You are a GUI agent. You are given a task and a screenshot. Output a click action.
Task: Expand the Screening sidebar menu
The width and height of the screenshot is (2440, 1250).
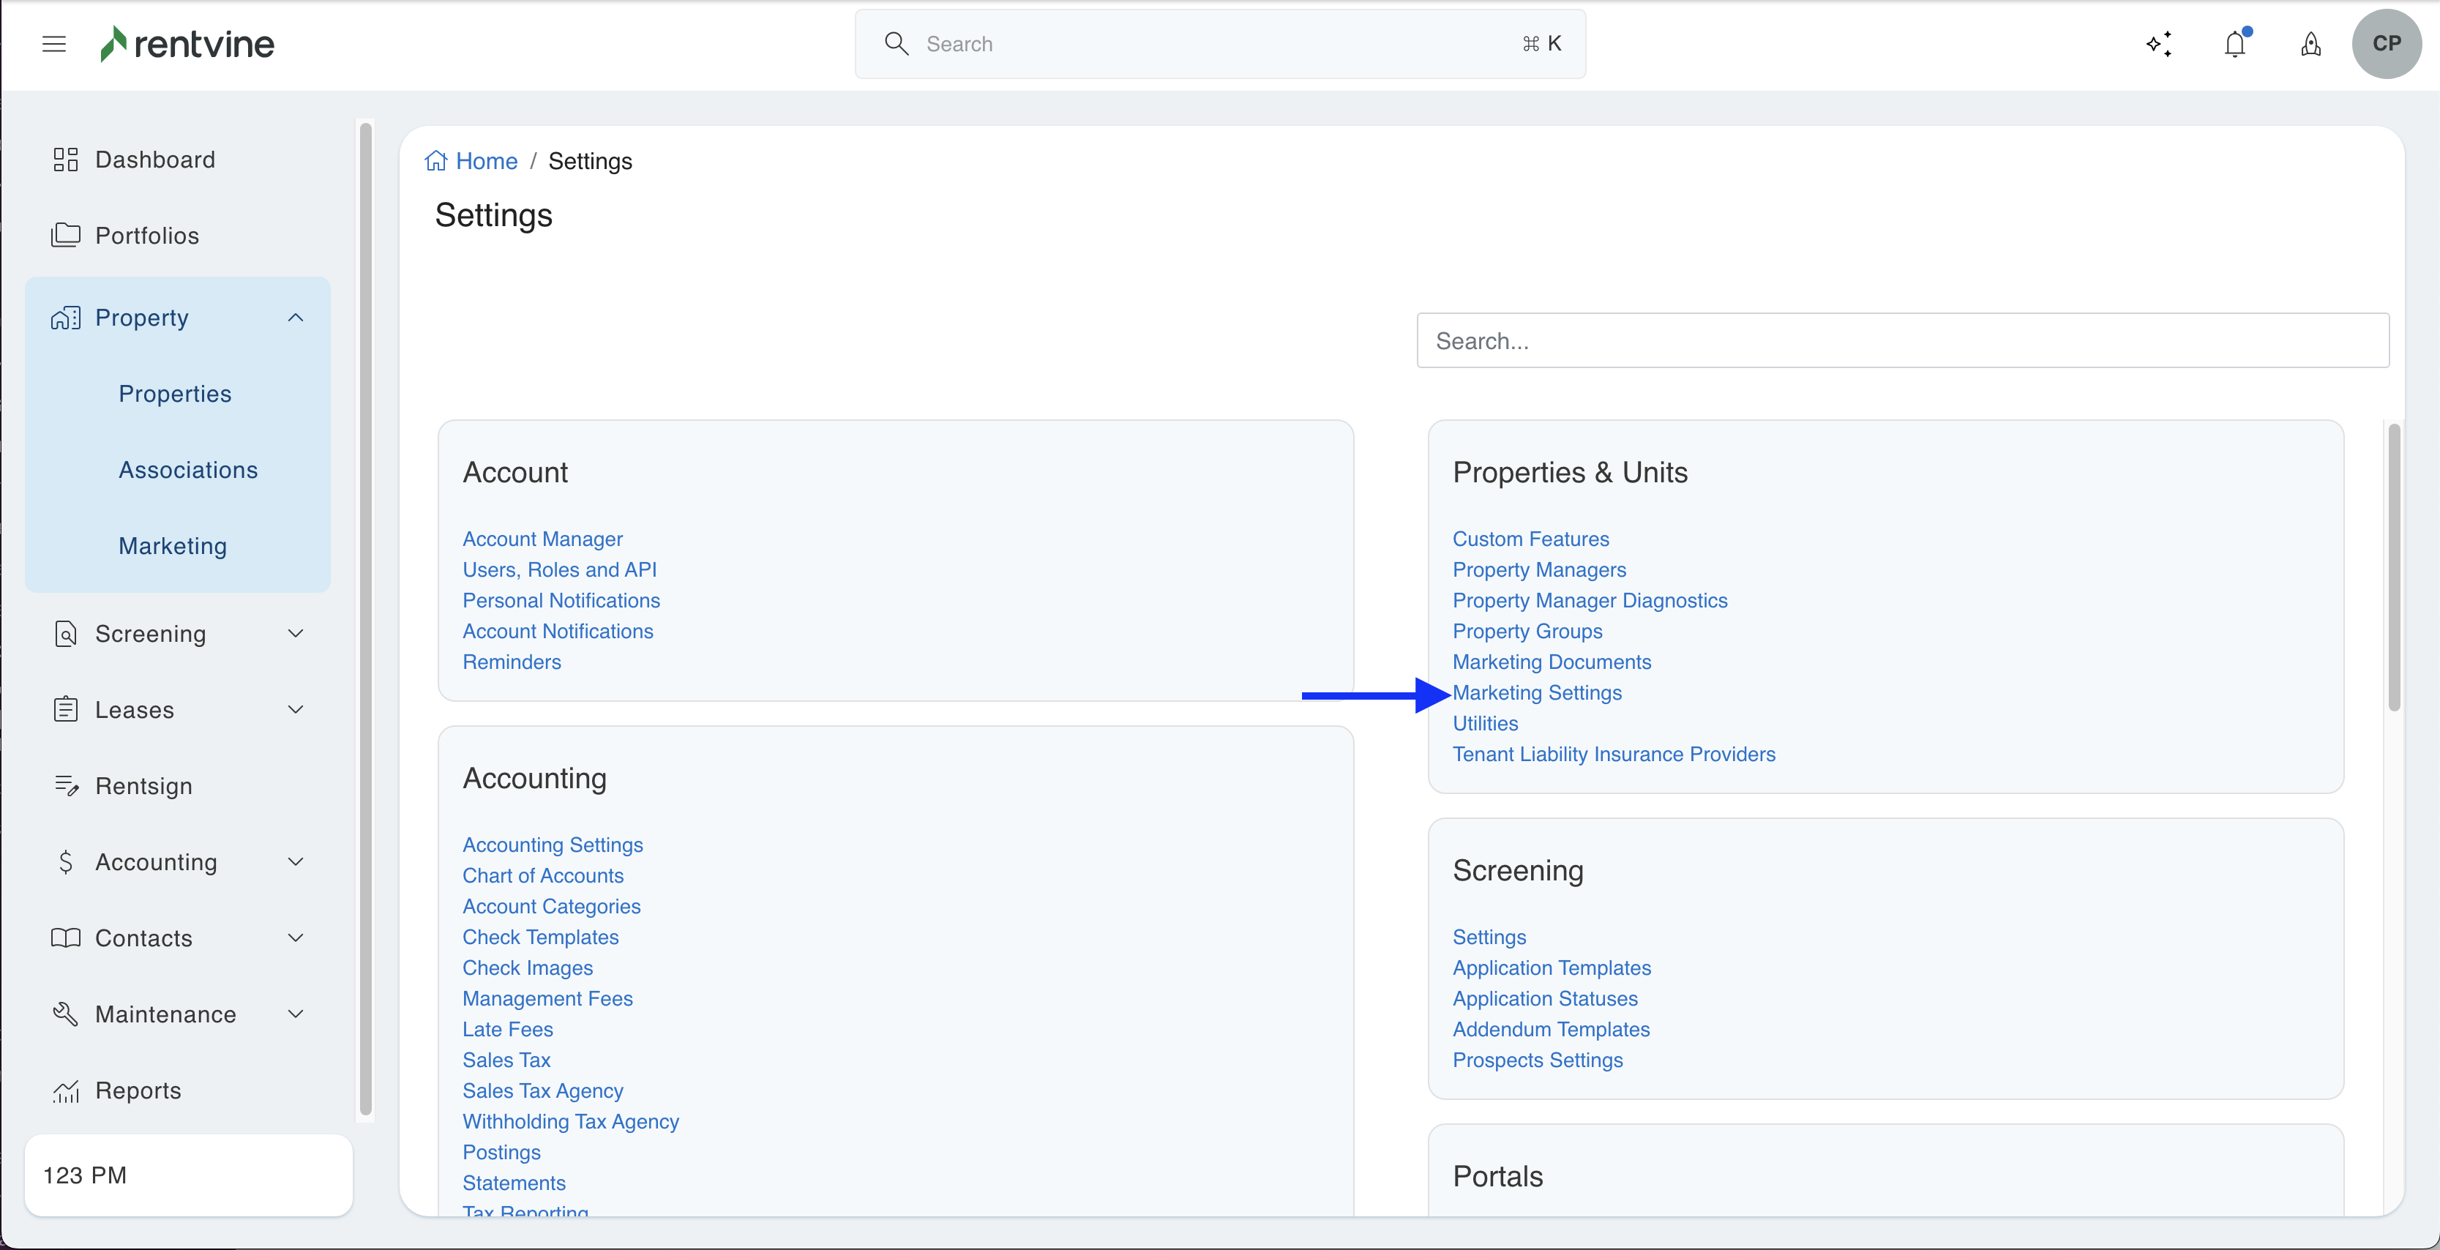tap(296, 634)
